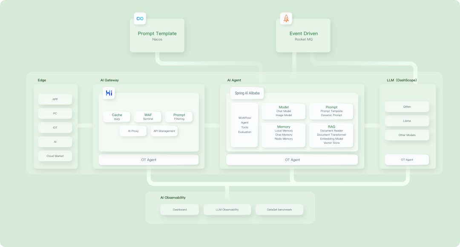
Task: Select the Cloud Market item in Edge
Action: [x=55, y=156]
